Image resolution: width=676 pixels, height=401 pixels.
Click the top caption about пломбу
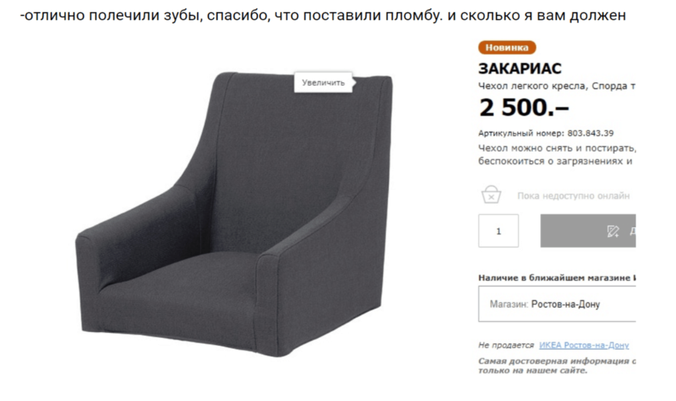click(x=323, y=15)
